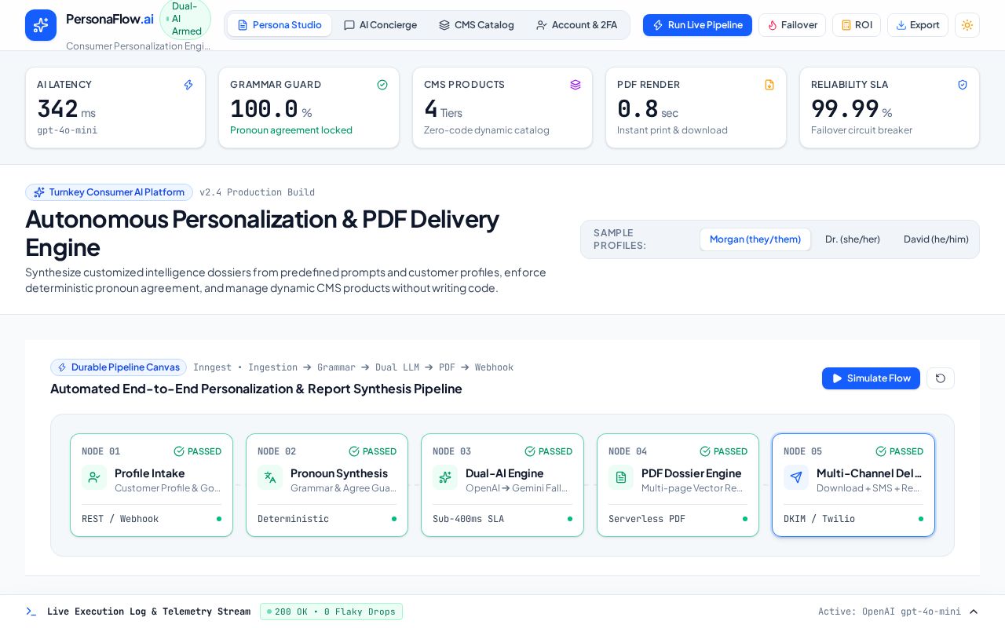
Task: Click the Grammar Guard check-circle icon
Action: click(x=382, y=85)
